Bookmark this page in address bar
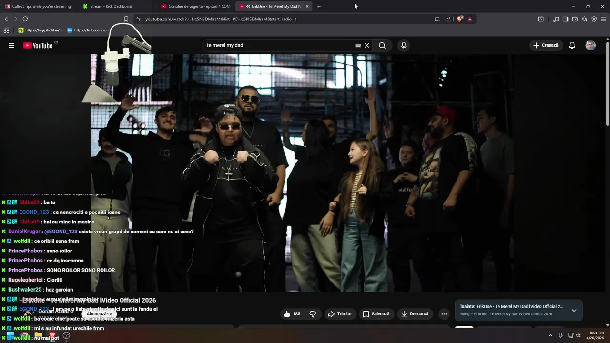Screen dimensions: 610x343 pos(126,19)
